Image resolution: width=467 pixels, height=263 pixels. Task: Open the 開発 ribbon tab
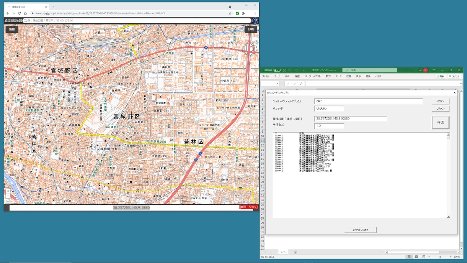368,76
